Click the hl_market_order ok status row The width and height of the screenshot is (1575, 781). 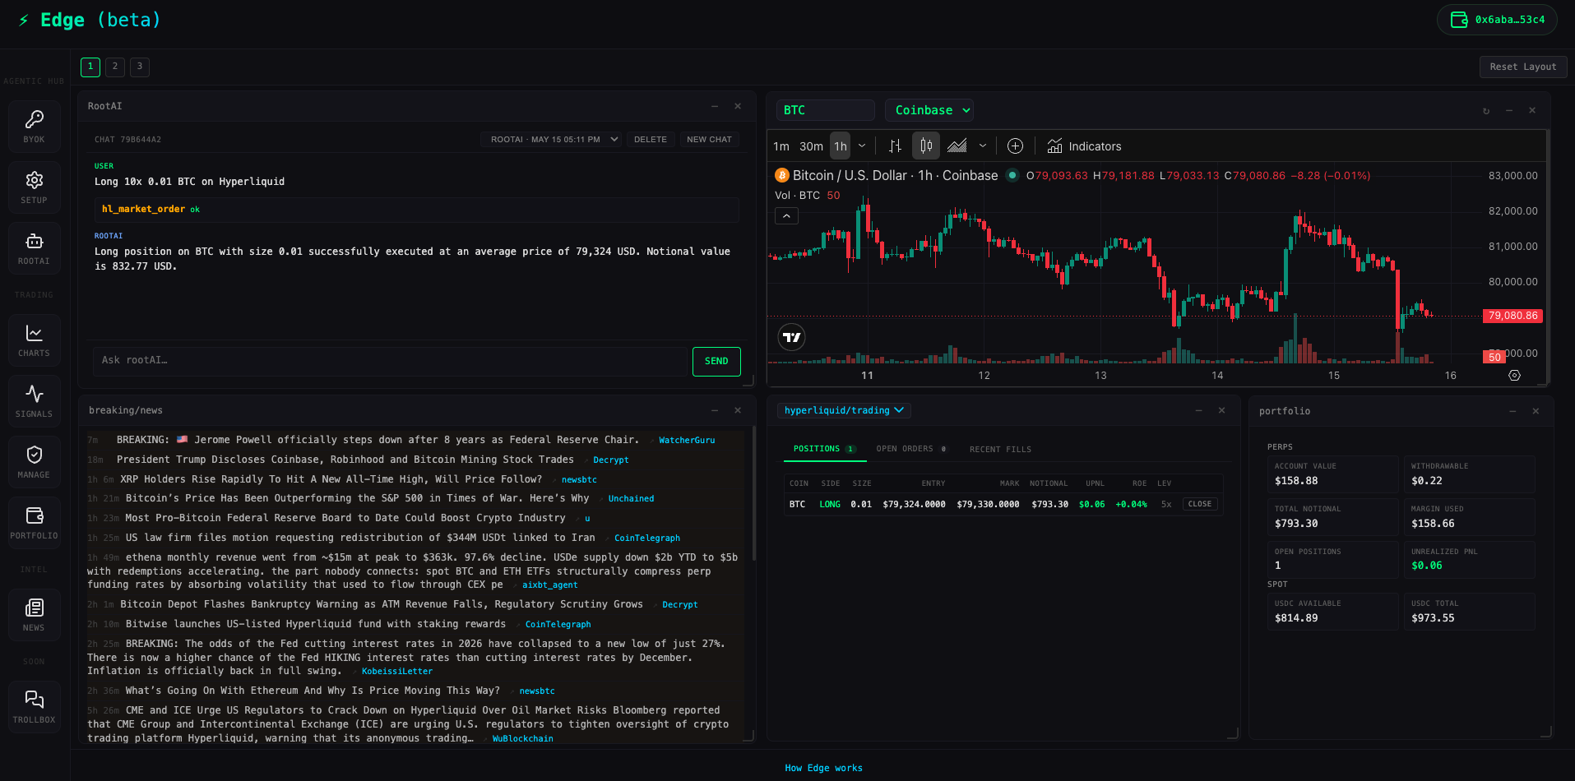pos(416,210)
